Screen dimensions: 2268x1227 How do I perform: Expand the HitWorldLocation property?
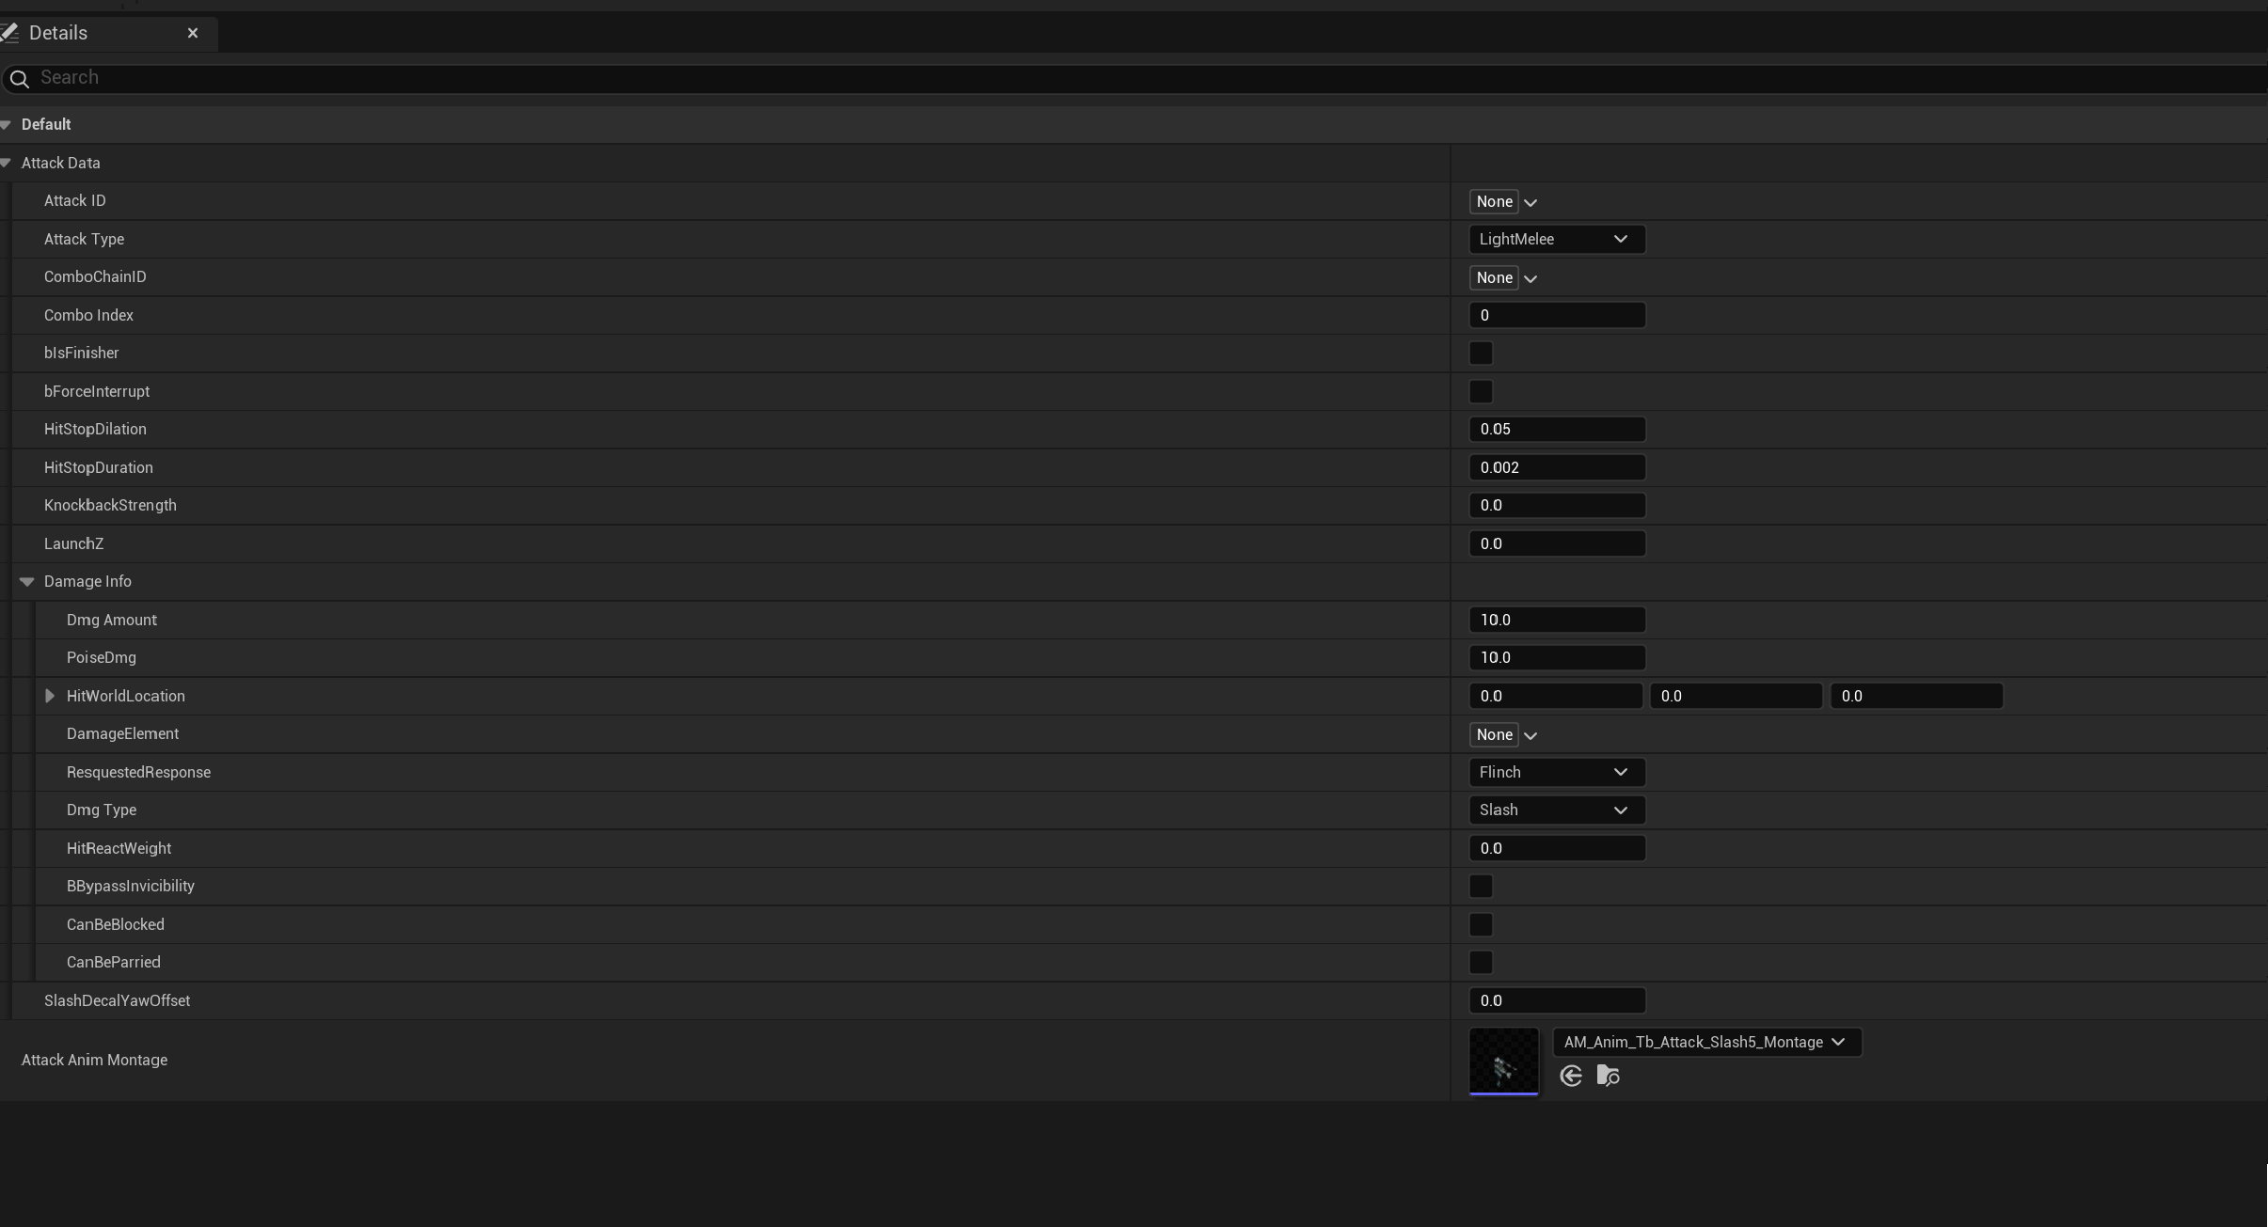(48, 696)
